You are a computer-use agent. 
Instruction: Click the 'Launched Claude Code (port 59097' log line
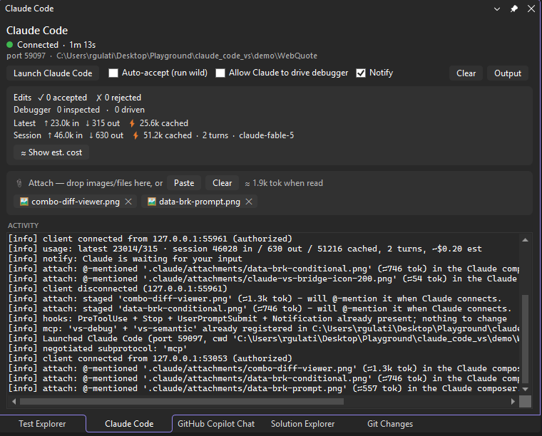click(x=263, y=338)
